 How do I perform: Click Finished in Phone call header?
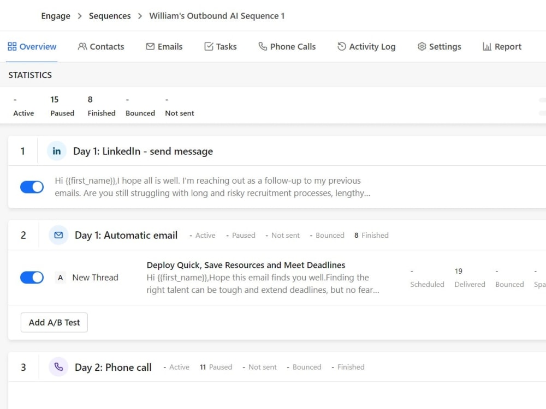coord(348,367)
